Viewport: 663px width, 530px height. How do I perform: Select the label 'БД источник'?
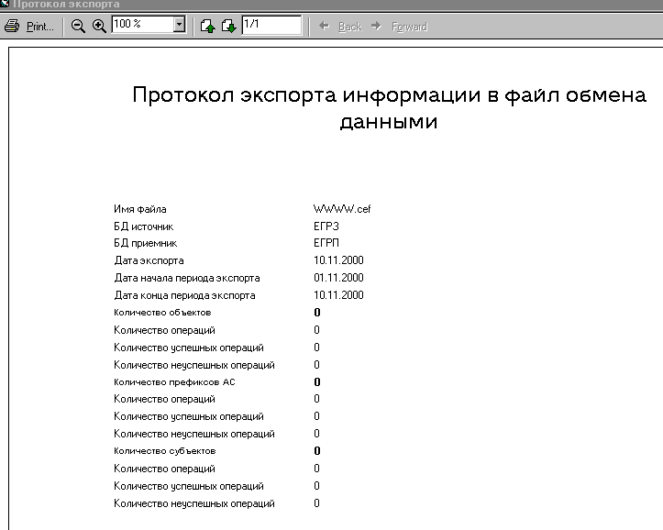[x=143, y=226]
